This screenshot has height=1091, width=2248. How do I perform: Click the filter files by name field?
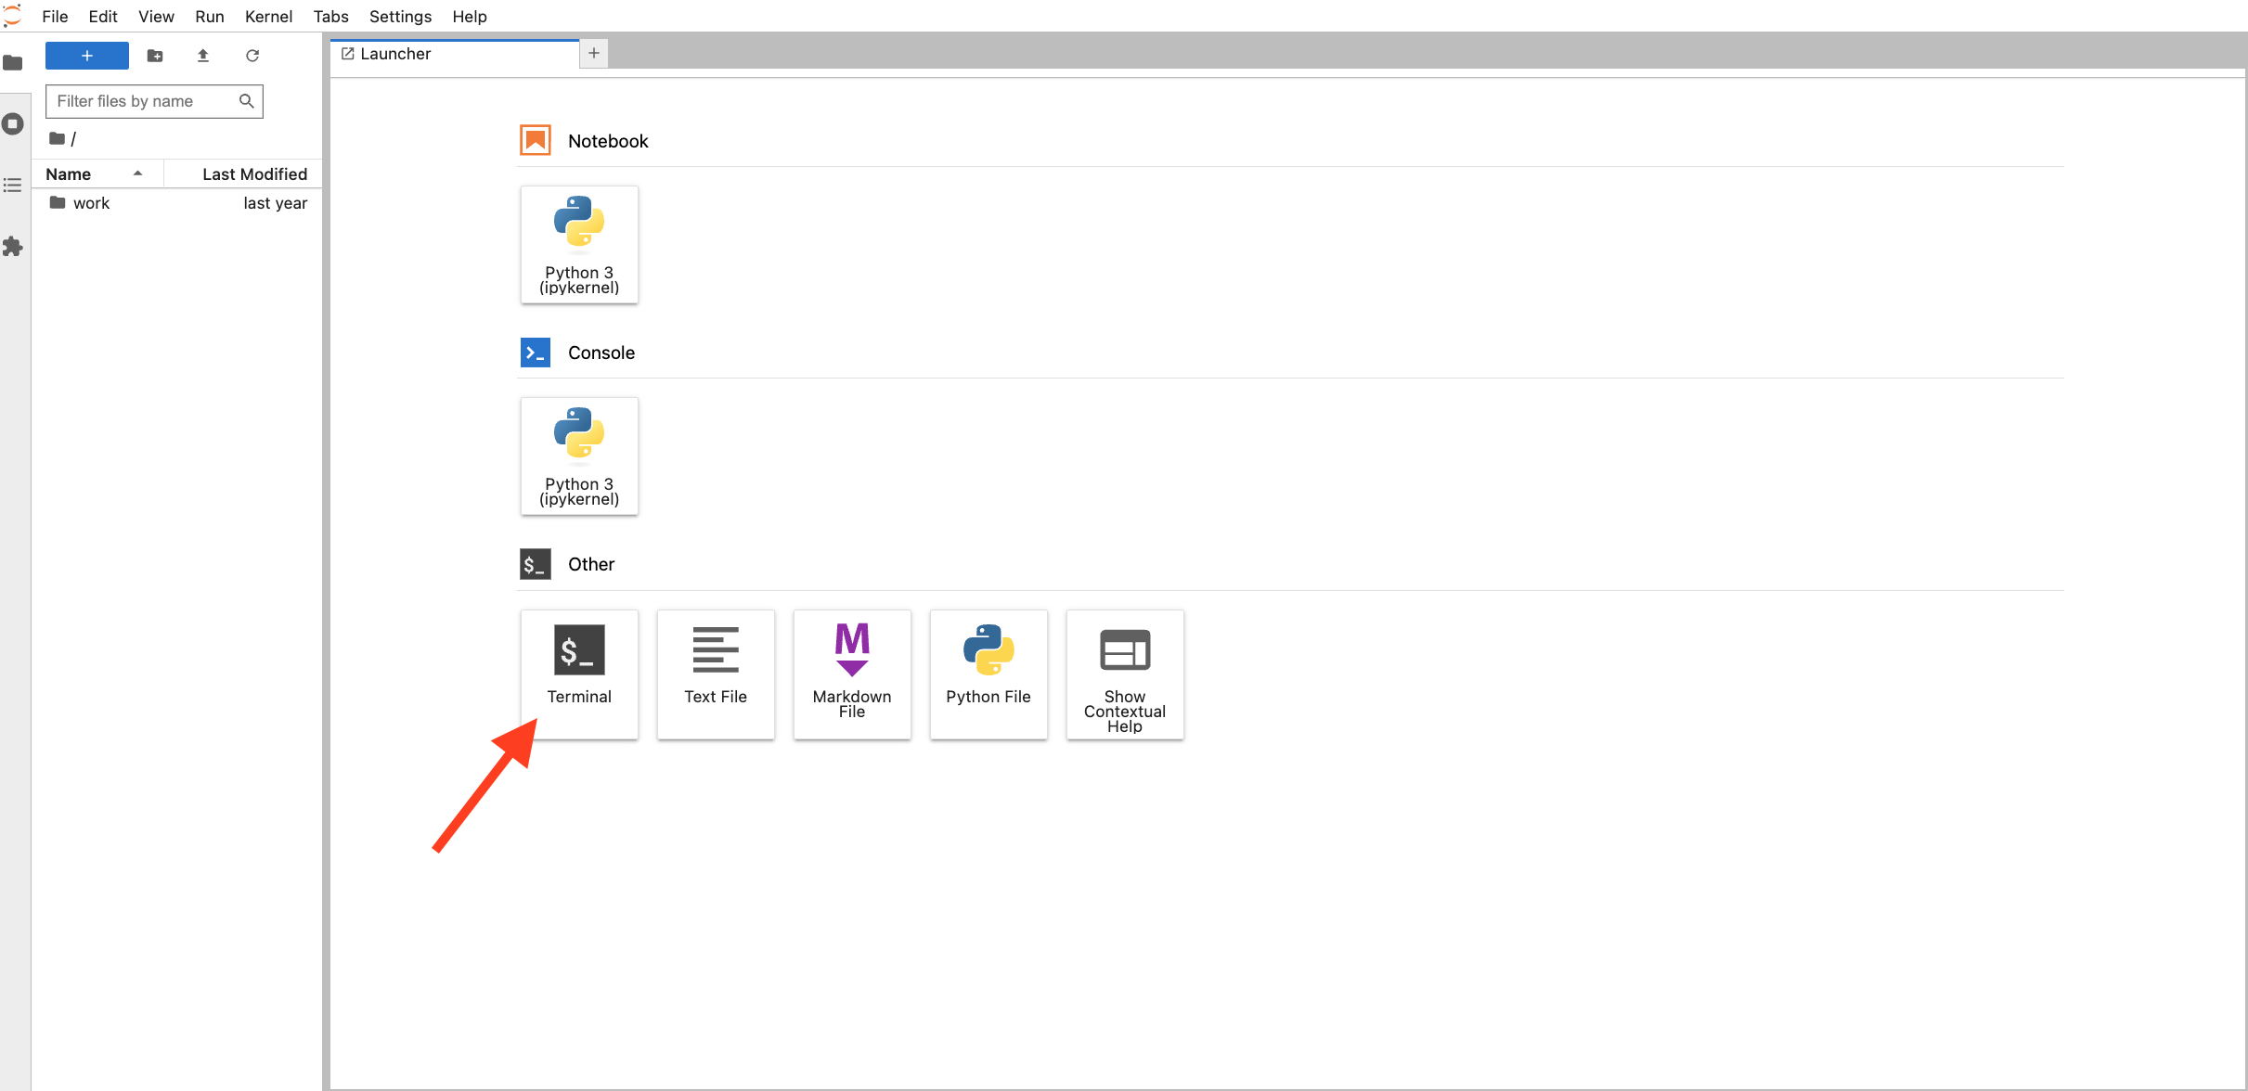point(144,101)
